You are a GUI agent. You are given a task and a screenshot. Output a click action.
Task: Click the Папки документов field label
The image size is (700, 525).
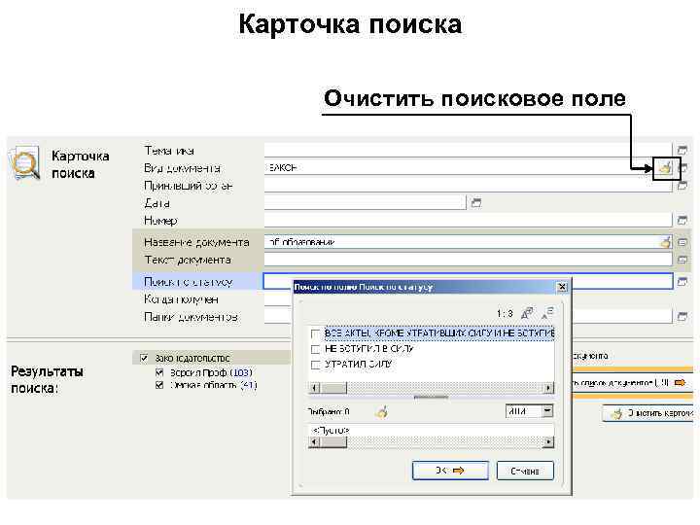(191, 317)
